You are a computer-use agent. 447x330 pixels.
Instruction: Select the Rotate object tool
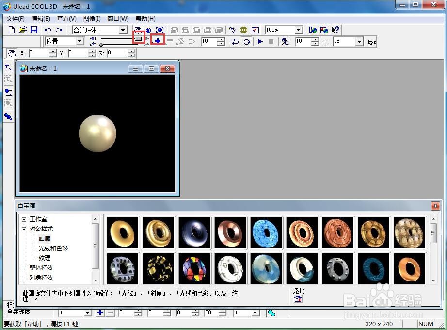[x=148, y=30]
